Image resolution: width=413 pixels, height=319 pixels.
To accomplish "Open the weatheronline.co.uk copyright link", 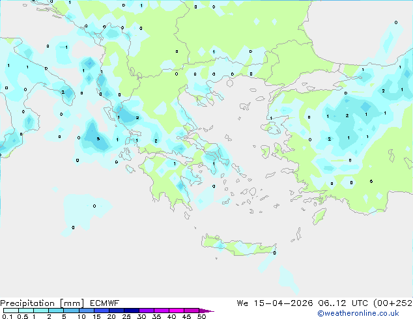I will point(358,313).
